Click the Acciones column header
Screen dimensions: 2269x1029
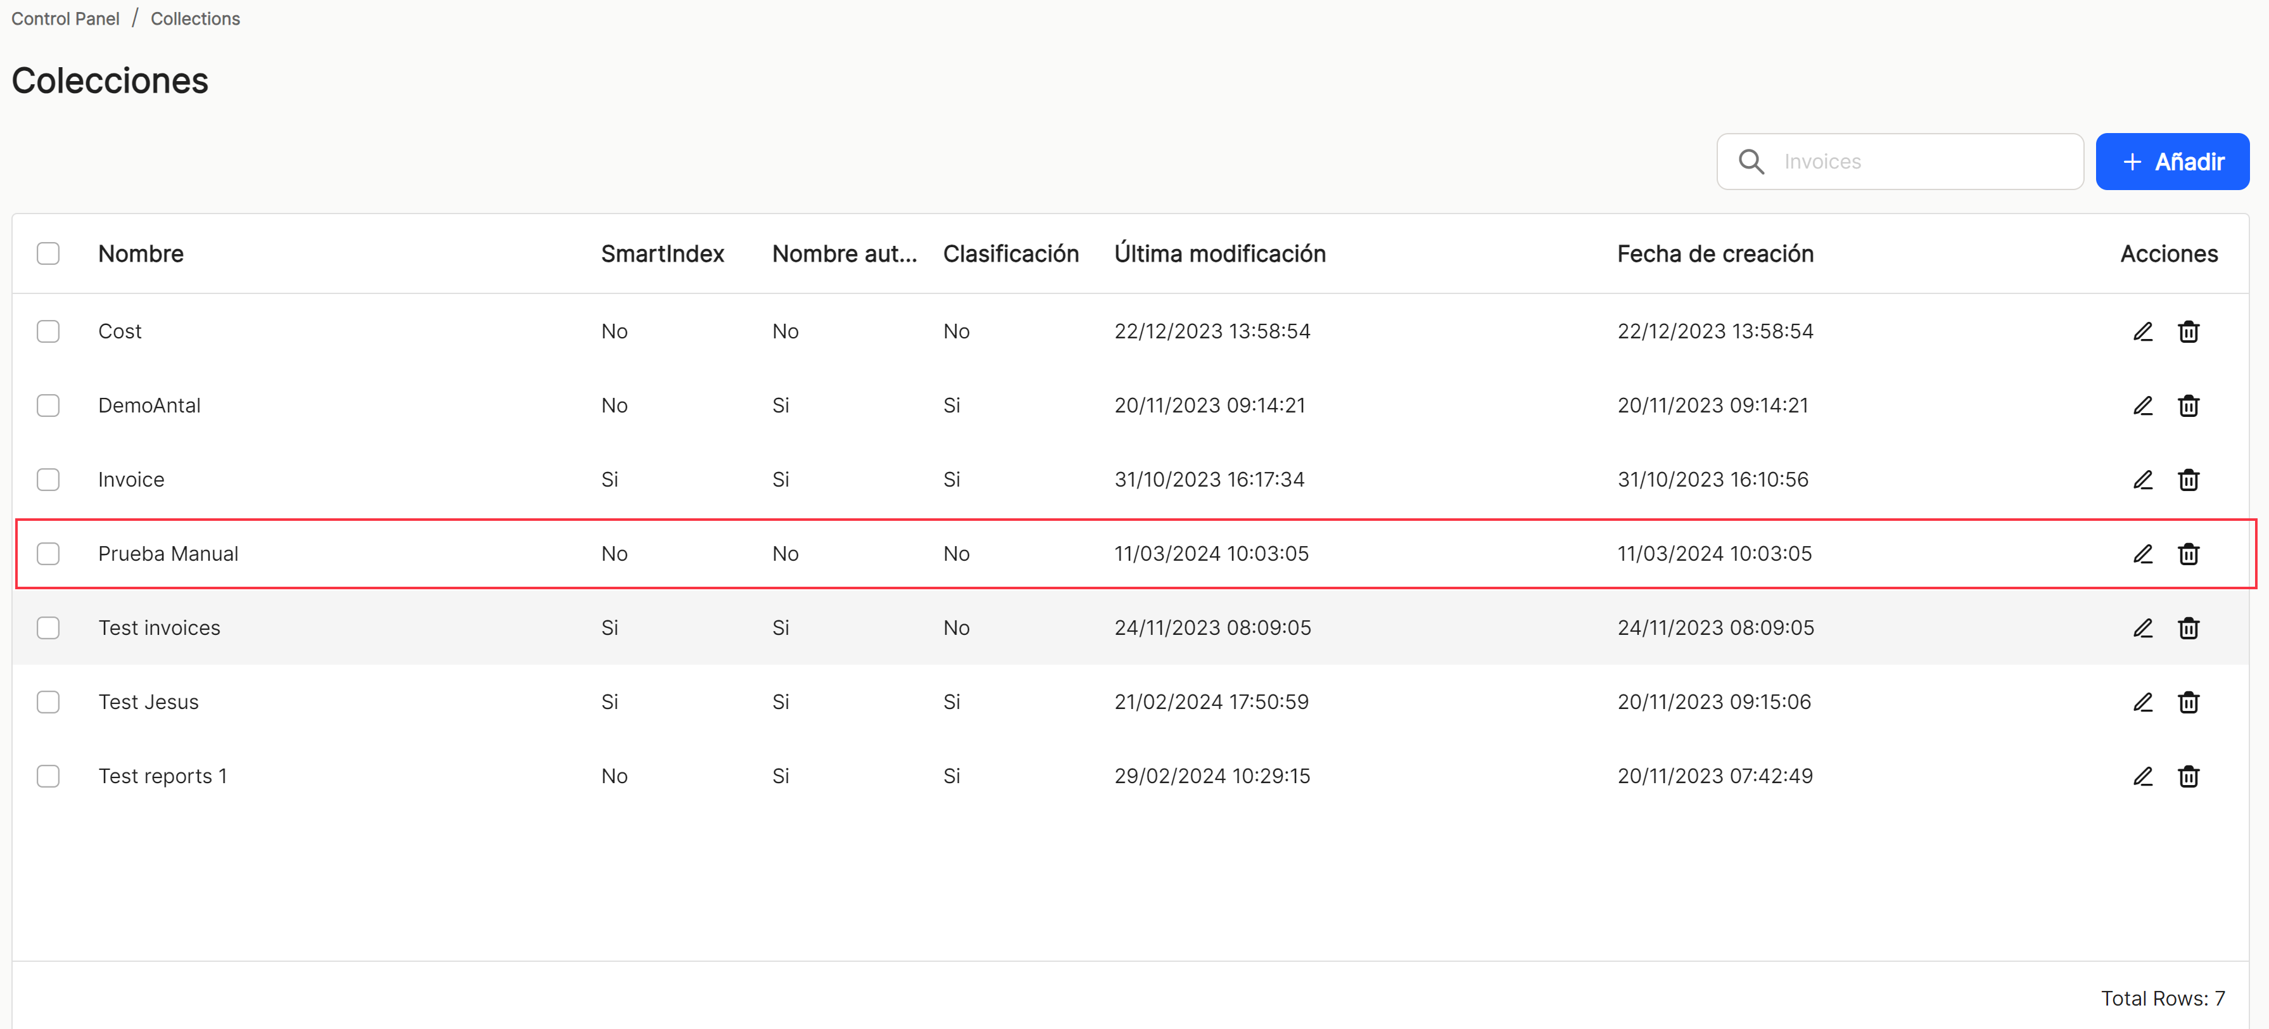point(2168,253)
